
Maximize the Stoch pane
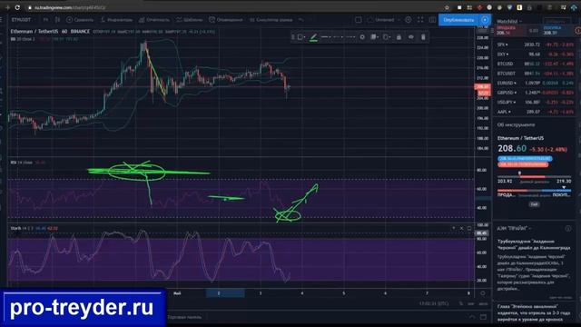click(469, 228)
